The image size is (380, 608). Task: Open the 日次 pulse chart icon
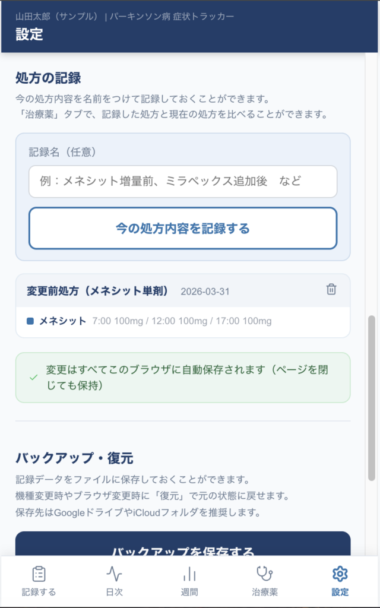click(x=114, y=574)
